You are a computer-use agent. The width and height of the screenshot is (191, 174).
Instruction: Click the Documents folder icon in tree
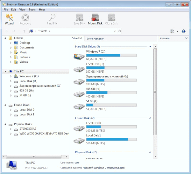pos(16,47)
